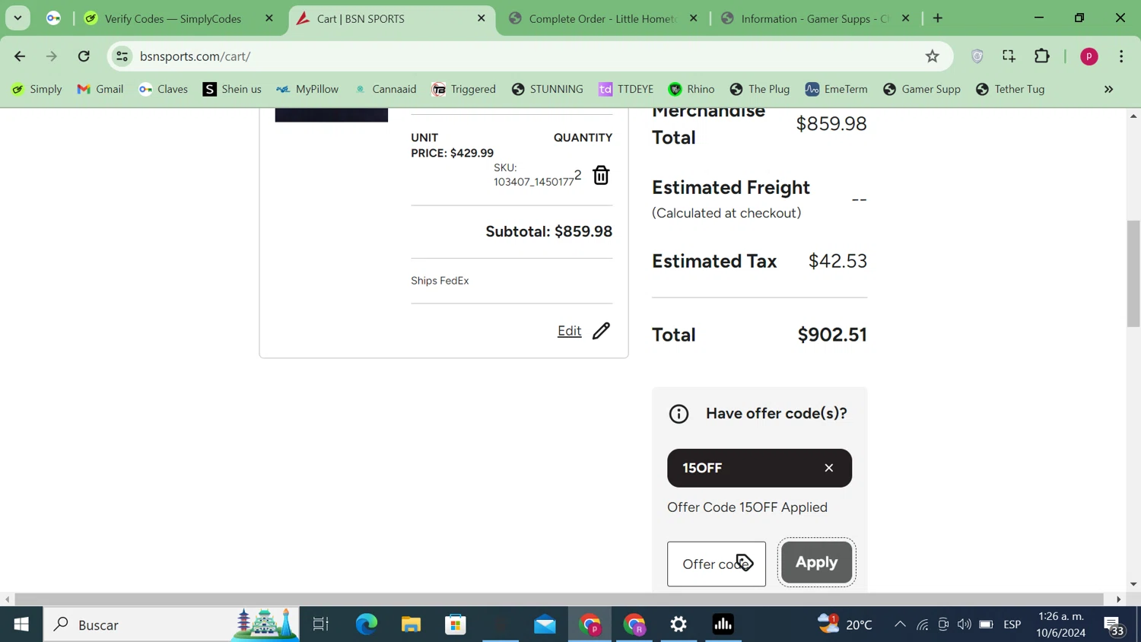Open the Edit link for cart item
The height and width of the screenshot is (642, 1141).
click(x=569, y=331)
